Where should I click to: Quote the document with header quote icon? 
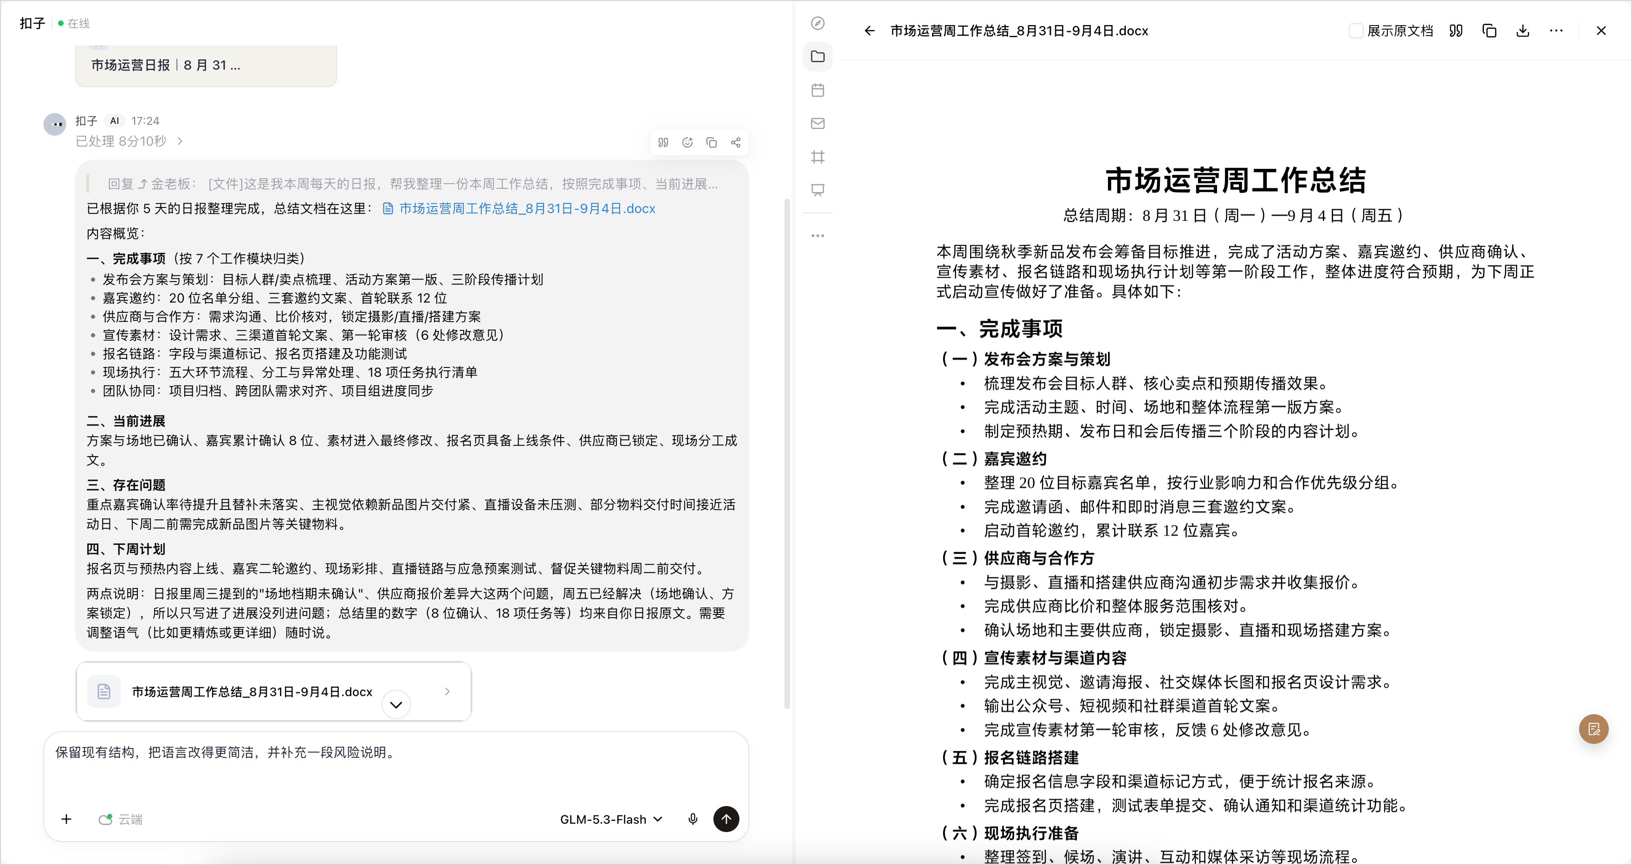1456,30
